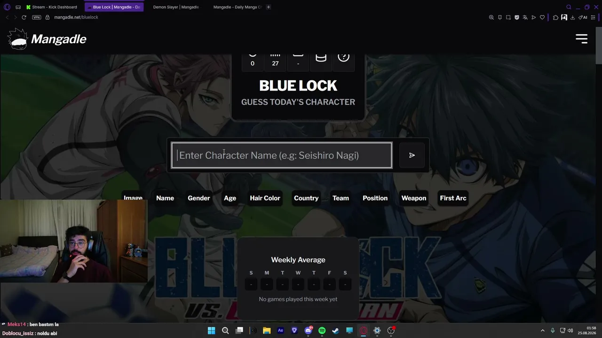
Task: Click the volume icon in the system tray
Action: coord(570,330)
